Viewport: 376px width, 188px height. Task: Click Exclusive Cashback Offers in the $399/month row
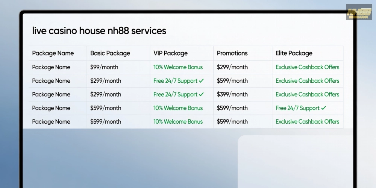307,94
